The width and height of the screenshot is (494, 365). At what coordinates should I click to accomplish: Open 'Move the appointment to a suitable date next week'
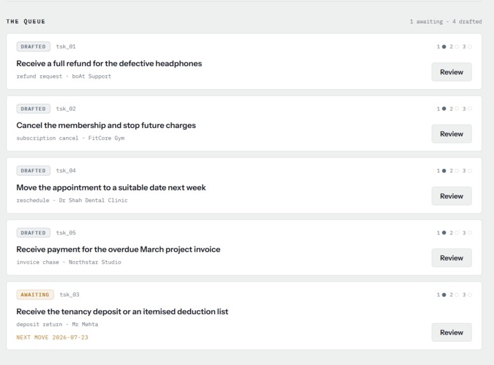(111, 188)
